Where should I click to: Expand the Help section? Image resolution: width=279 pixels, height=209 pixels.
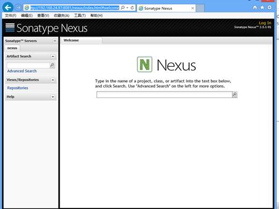pos(53,97)
